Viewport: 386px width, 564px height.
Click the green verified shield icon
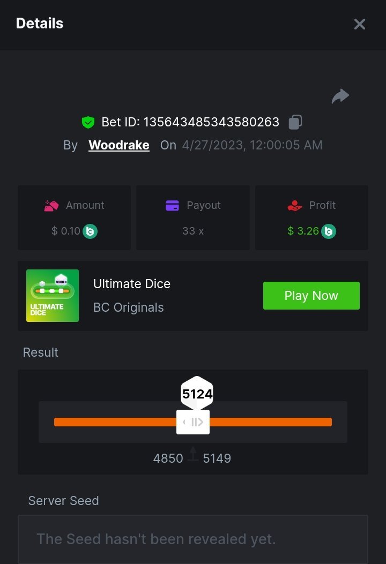click(x=88, y=123)
